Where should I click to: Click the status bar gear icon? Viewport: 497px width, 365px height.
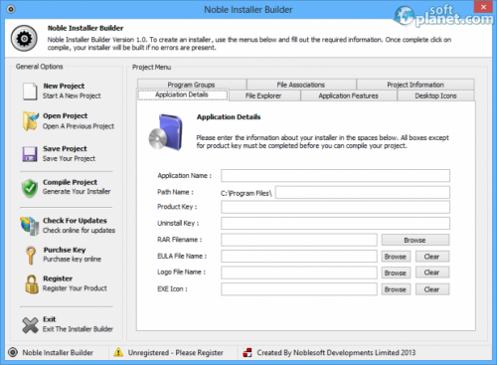pyautogui.click(x=13, y=352)
